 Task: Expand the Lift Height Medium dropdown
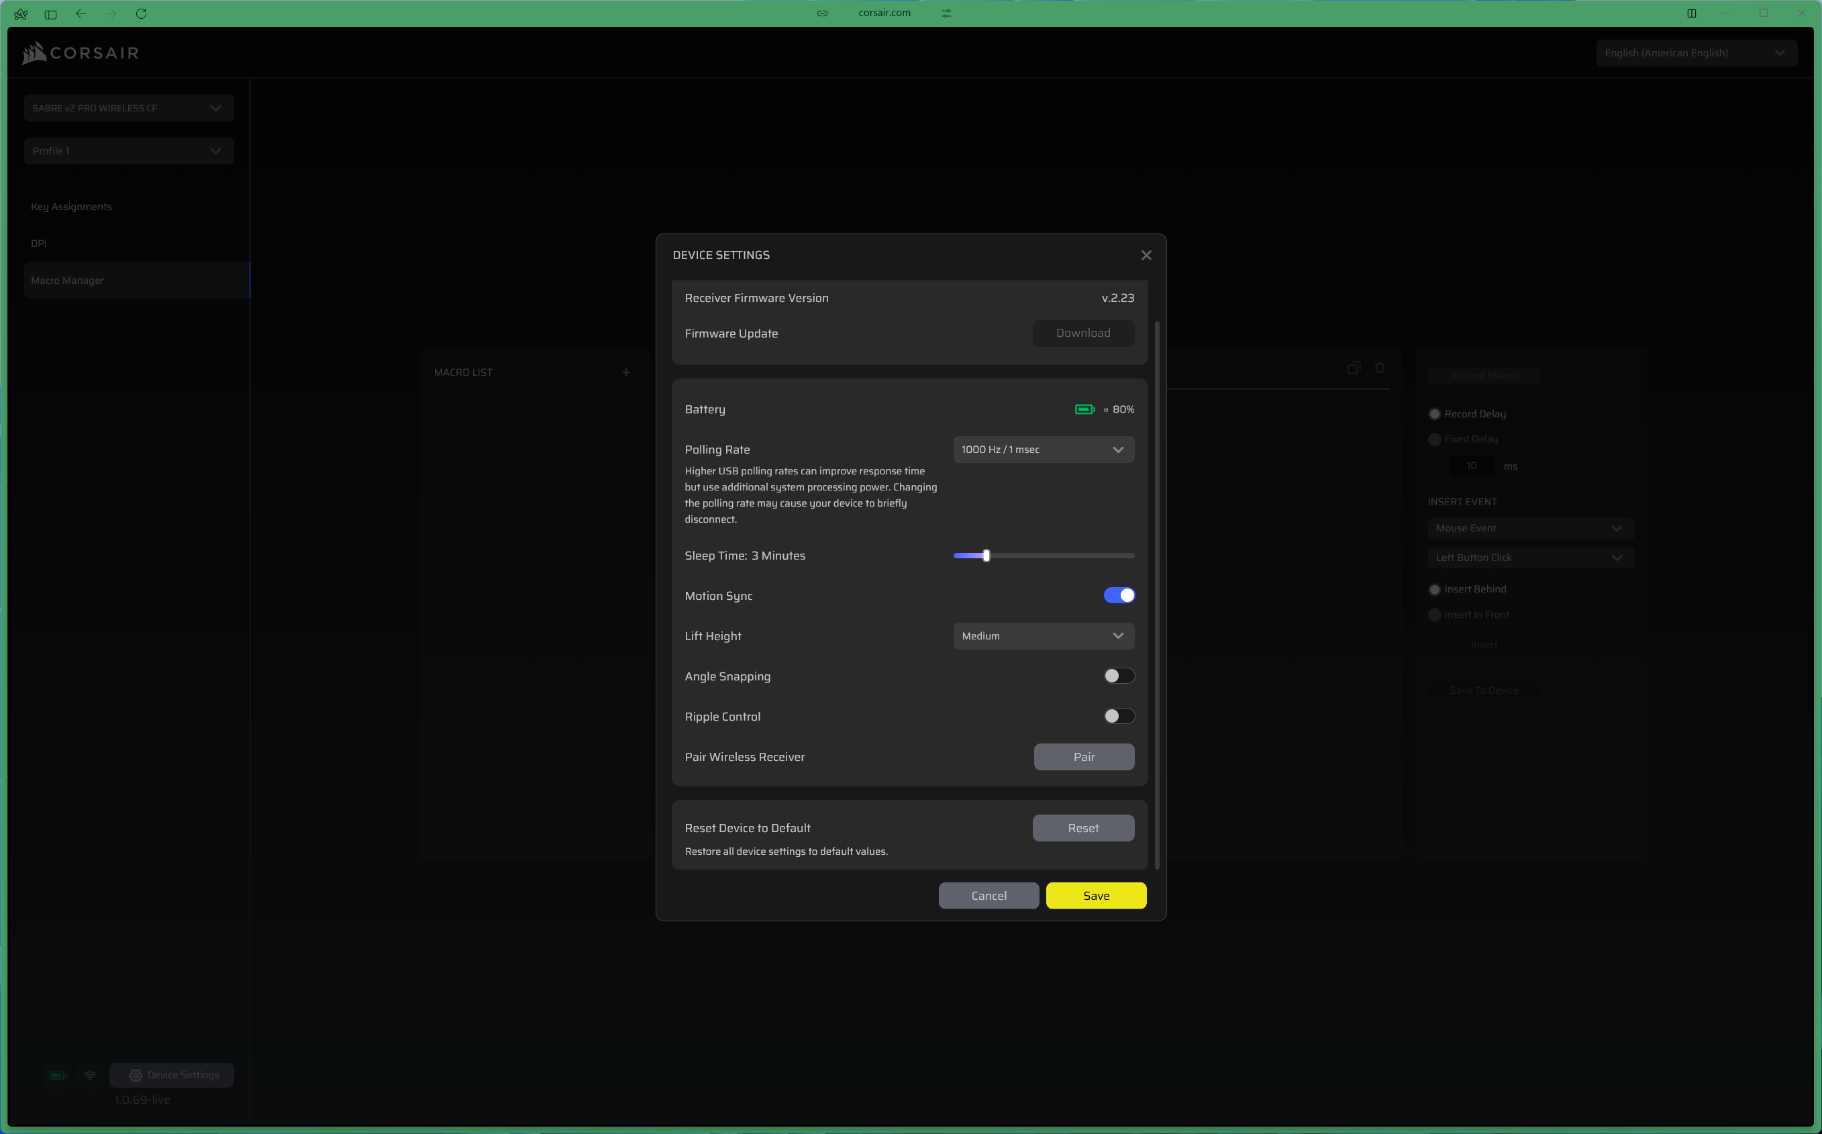1043,636
